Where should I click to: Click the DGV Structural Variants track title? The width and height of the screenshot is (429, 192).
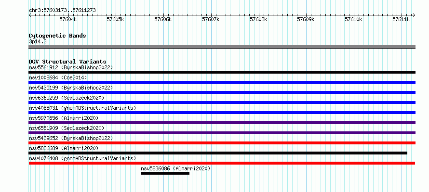click(67, 62)
